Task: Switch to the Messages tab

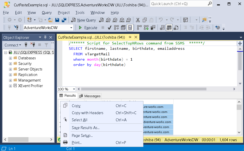Action: tap(90, 96)
